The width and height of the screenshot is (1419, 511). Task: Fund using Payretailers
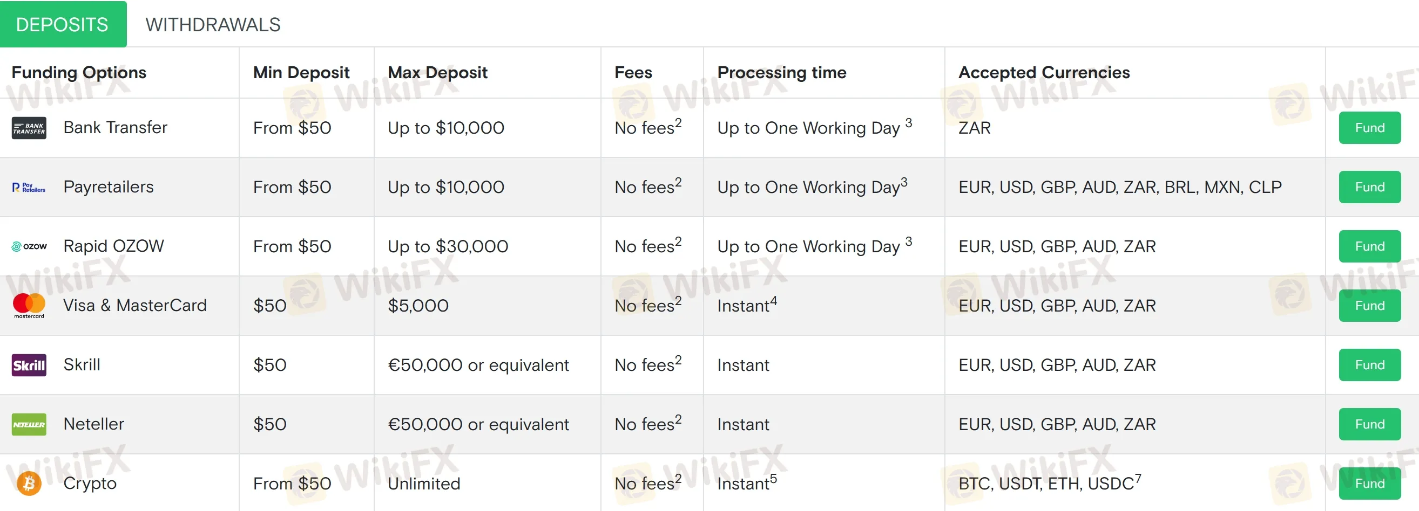click(x=1369, y=188)
